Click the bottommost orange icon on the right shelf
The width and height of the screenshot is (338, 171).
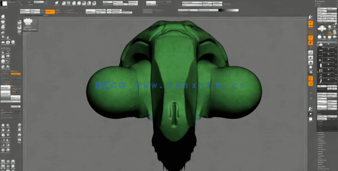coord(310,83)
